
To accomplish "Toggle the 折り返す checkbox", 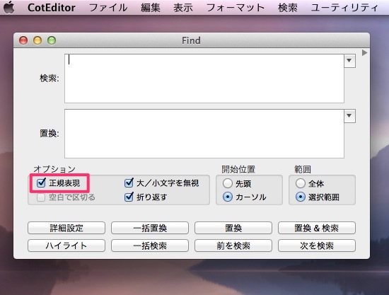I will pyautogui.click(x=129, y=197).
